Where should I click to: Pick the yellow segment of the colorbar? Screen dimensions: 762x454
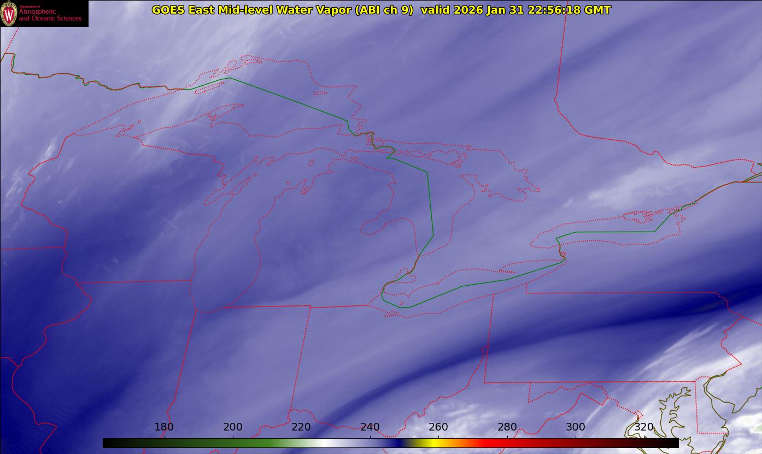coord(433,443)
